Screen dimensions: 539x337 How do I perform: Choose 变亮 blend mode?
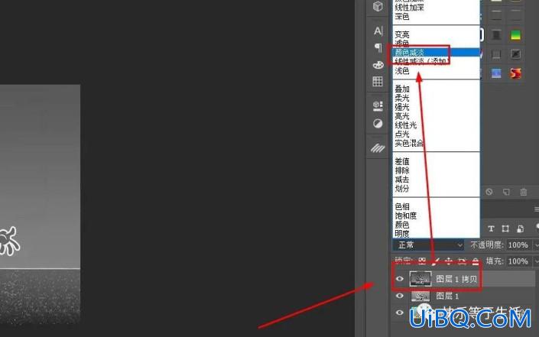pos(436,34)
